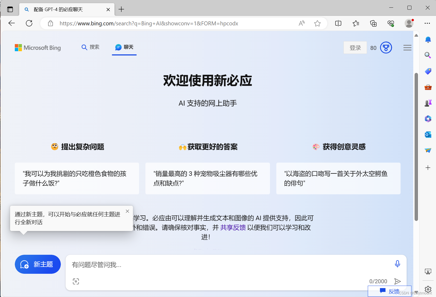Open sidebar notifications bell icon
Viewport: 436px width, 297px height.
[428, 40]
